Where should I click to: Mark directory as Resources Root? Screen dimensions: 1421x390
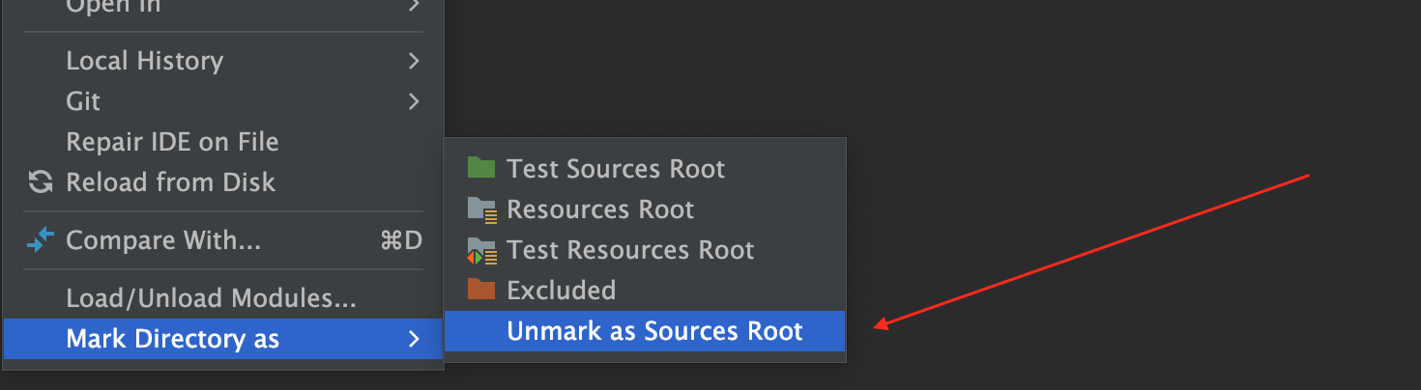pyautogui.click(x=600, y=209)
